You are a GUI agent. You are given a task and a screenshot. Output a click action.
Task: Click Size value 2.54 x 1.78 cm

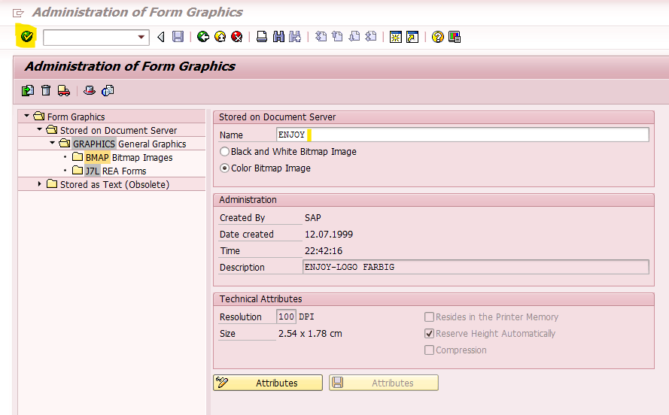(x=310, y=334)
